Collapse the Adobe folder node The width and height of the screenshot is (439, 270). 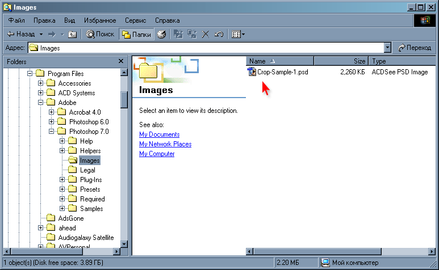click(x=40, y=102)
